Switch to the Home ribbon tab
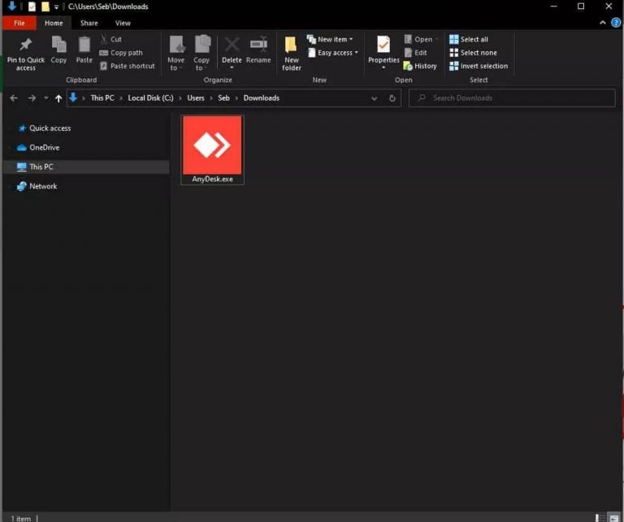The height and width of the screenshot is (522, 624). [x=54, y=23]
